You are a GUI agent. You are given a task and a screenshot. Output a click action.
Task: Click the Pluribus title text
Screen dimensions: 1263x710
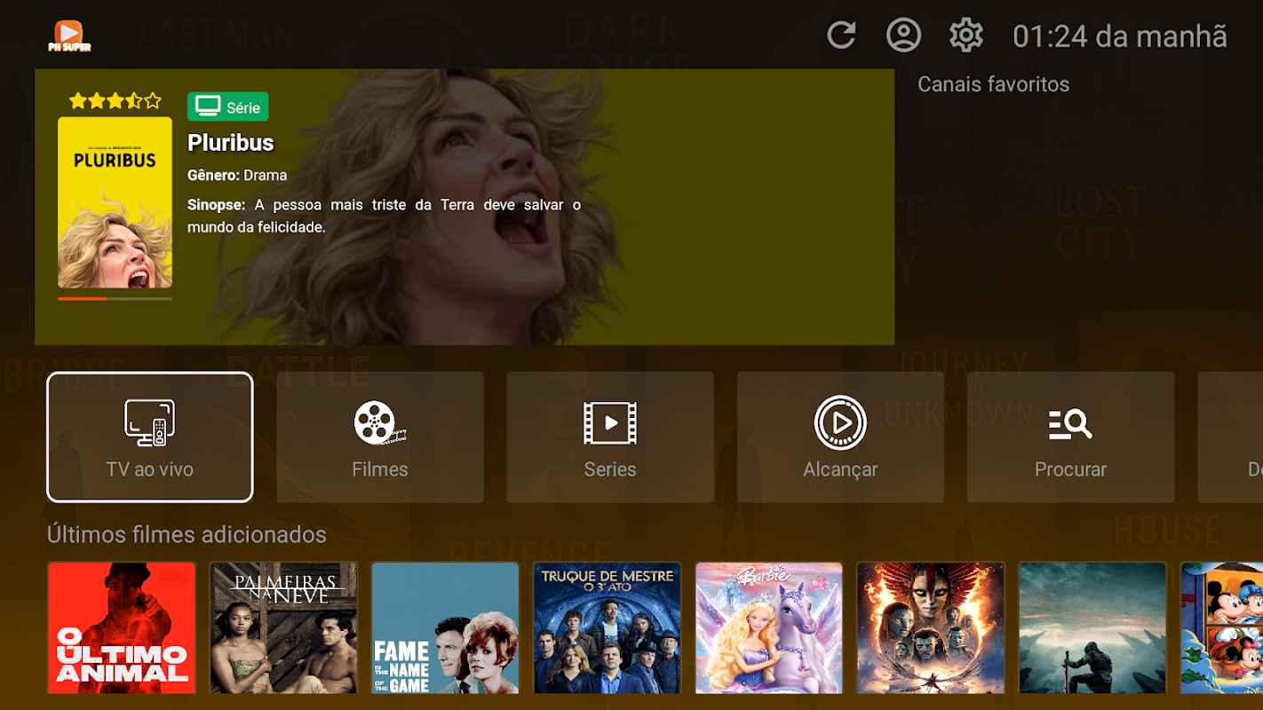[231, 143]
